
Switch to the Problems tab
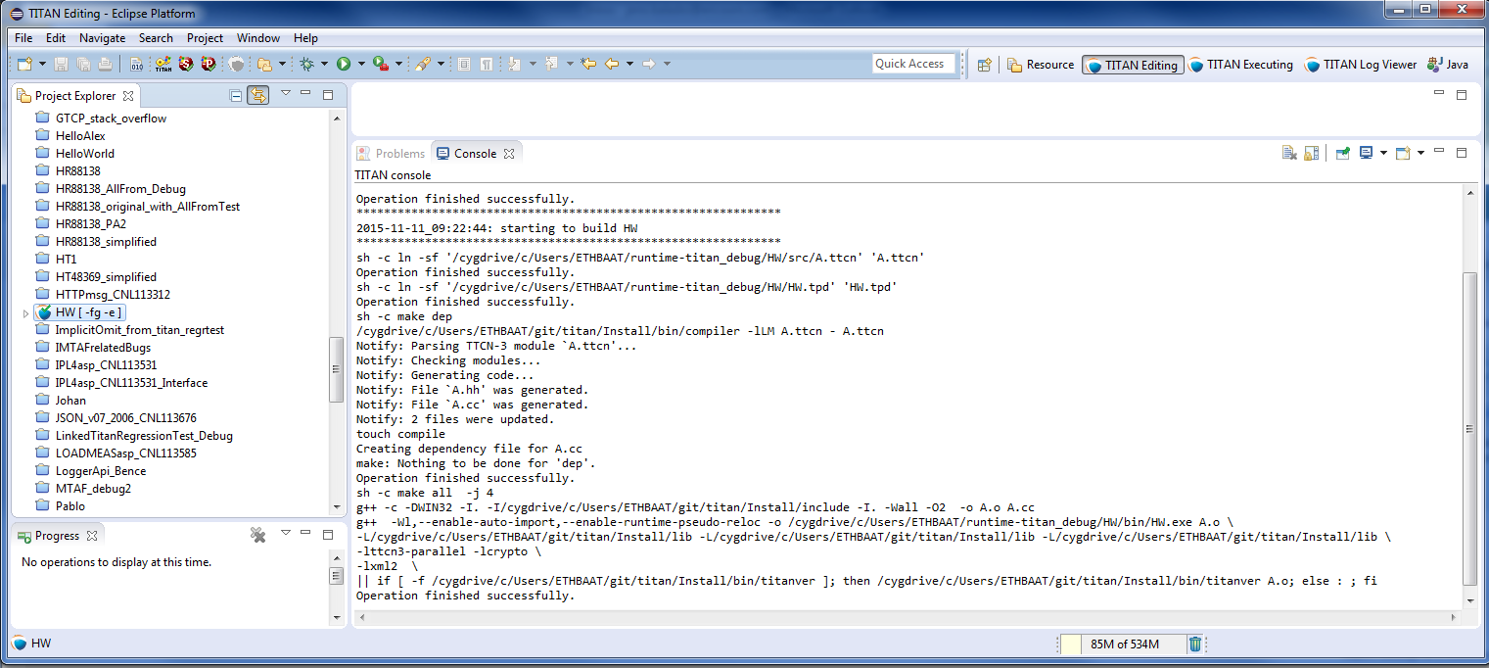pos(391,153)
